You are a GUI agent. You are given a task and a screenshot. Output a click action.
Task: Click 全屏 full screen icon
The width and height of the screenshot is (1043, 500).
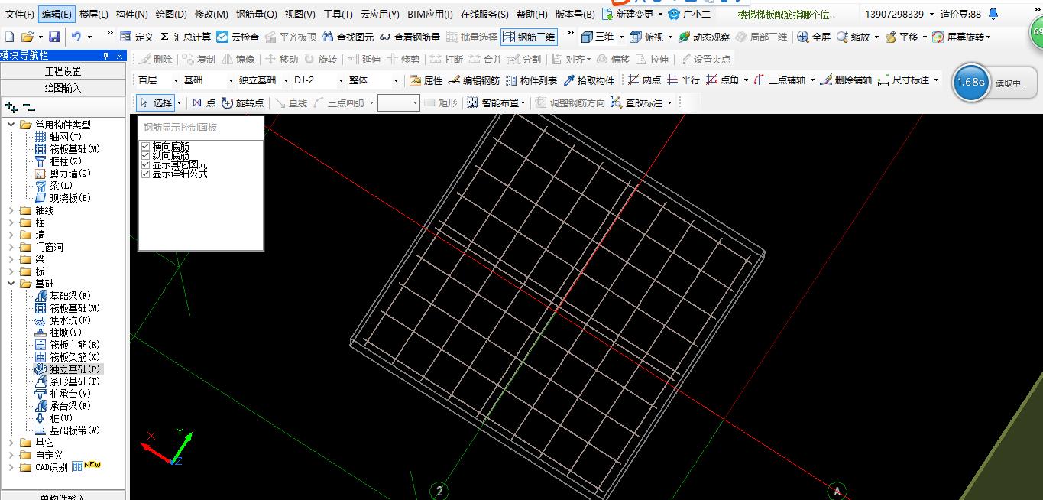pos(814,37)
